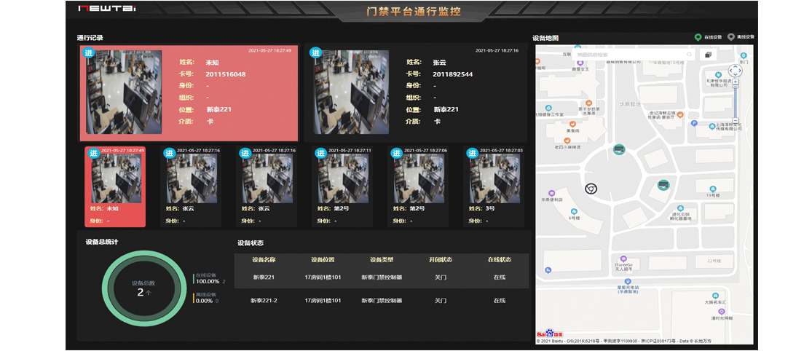Click the map pan compass control
The width and height of the screenshot is (812, 351).
click(735, 71)
